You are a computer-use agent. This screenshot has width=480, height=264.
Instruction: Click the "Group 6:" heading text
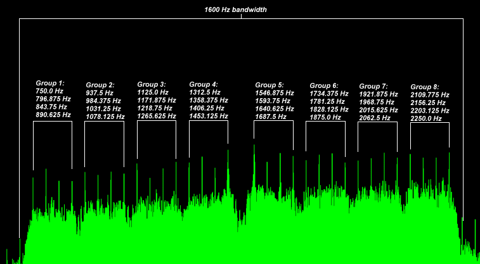pyautogui.click(x=324, y=85)
